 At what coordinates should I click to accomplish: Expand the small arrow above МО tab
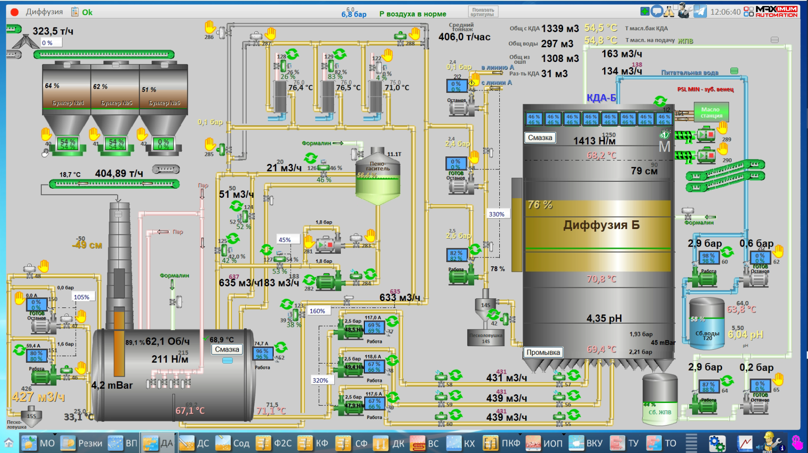(x=55, y=434)
